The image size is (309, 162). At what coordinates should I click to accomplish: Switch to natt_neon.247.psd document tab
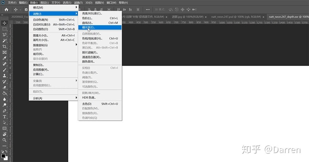pos(236,17)
